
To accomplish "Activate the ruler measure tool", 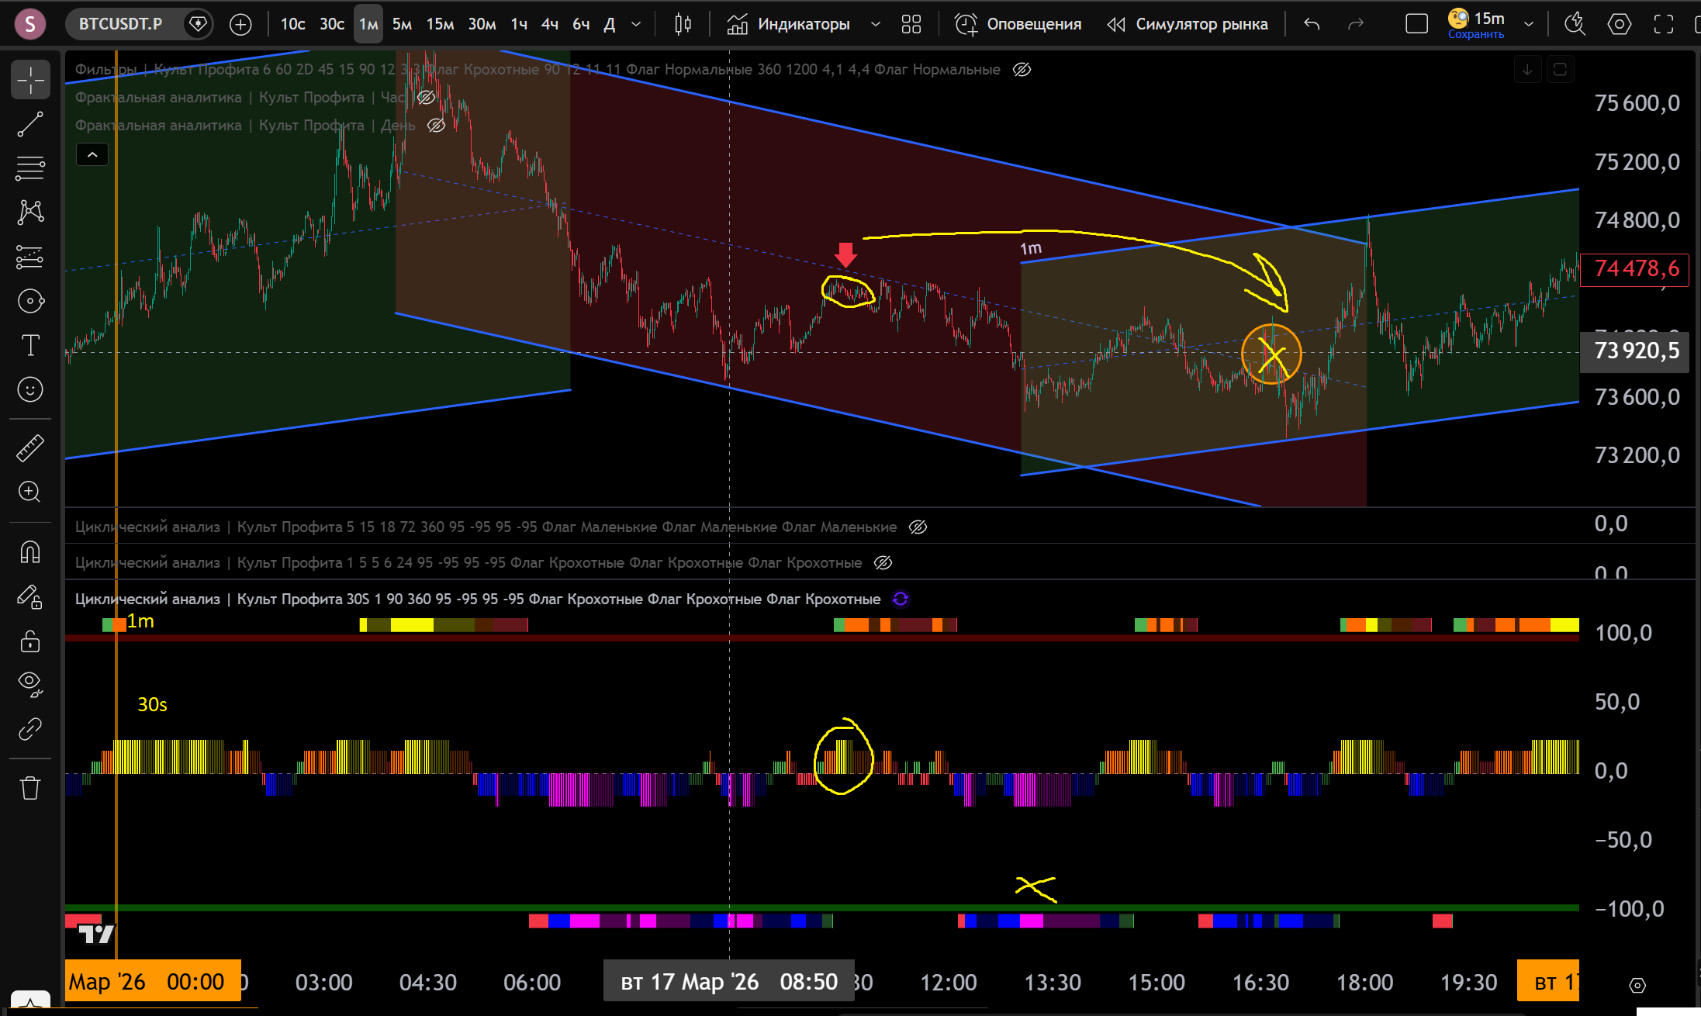I will click(30, 448).
